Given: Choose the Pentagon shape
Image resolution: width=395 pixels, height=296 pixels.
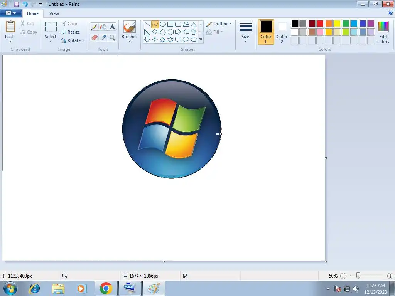Looking at the screenshot, I should click(163, 32).
